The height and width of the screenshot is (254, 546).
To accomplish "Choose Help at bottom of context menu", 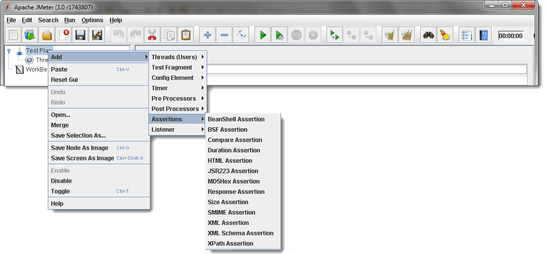I will [99, 204].
